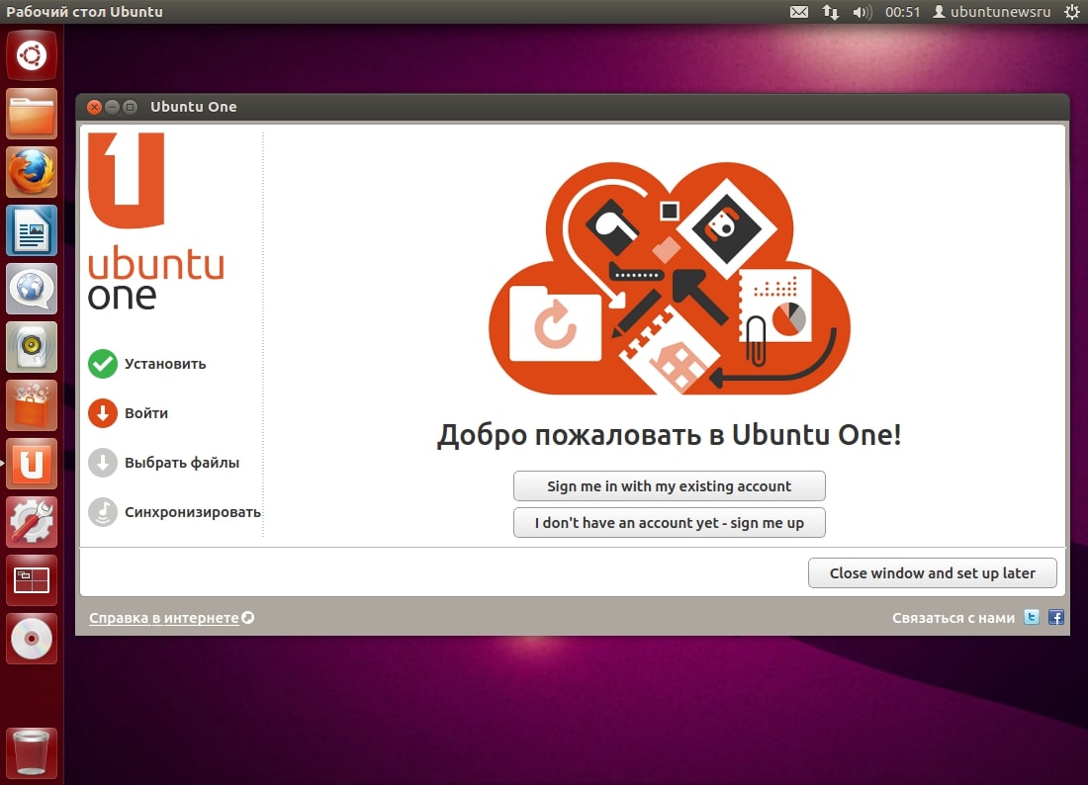Image resolution: width=1088 pixels, height=785 pixels.
Task: Click the green checkmark Установить step icon
Action: point(103,364)
